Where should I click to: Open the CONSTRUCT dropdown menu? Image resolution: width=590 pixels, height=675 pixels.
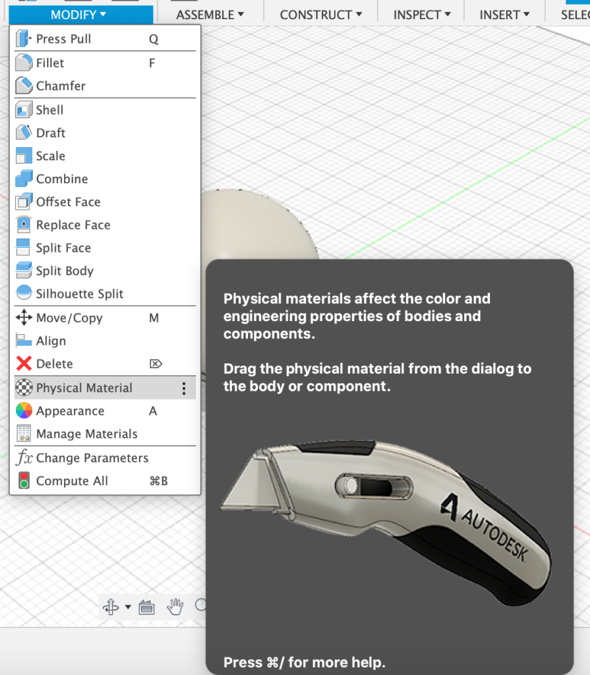[320, 15]
